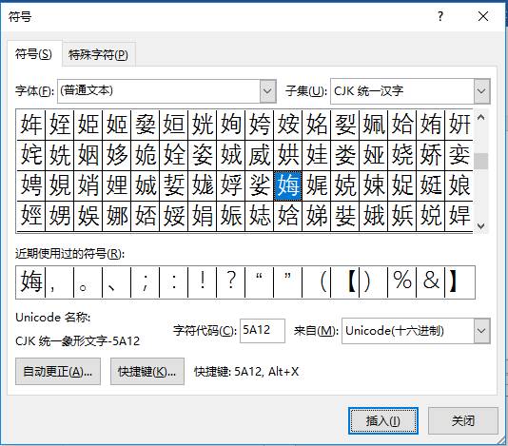Screen dimensions: 508x446
Task: Expand the 子集 subset dropdown
Action: point(481,91)
